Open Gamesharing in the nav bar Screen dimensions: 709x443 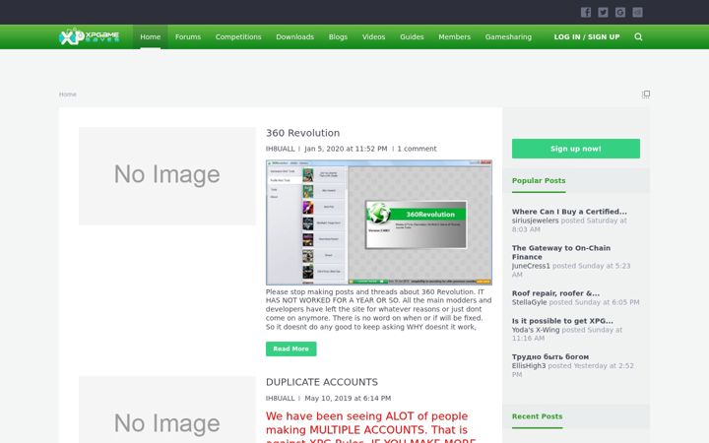pos(508,37)
